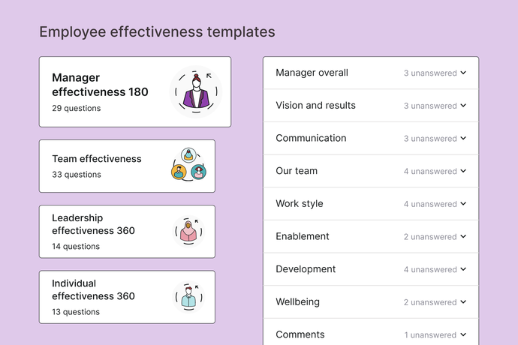Select the Wellbeing row label

pyautogui.click(x=297, y=301)
